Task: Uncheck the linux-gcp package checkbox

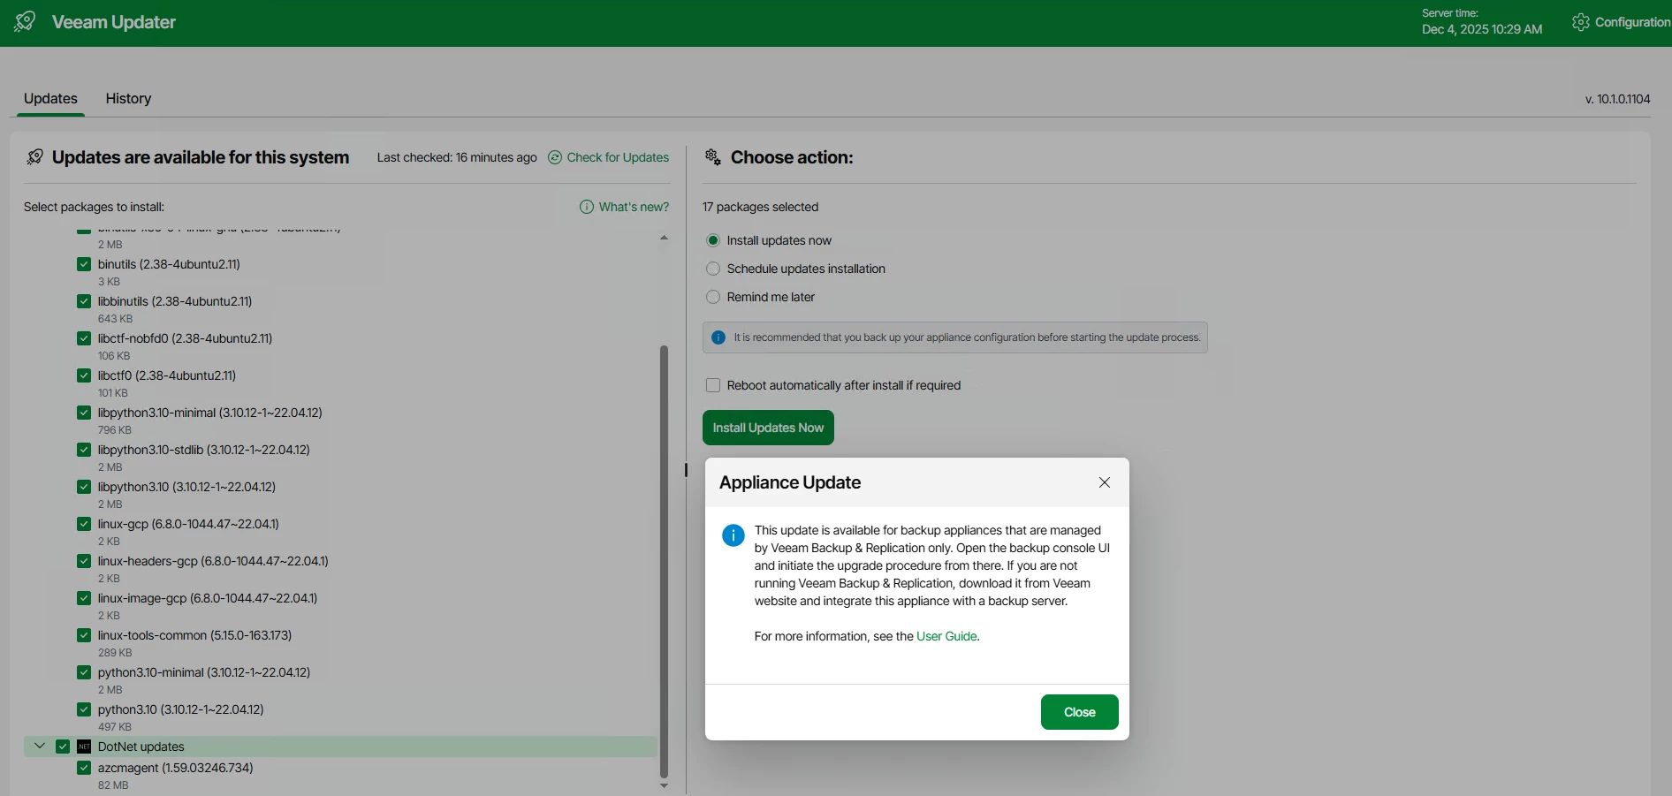Action: [84, 524]
